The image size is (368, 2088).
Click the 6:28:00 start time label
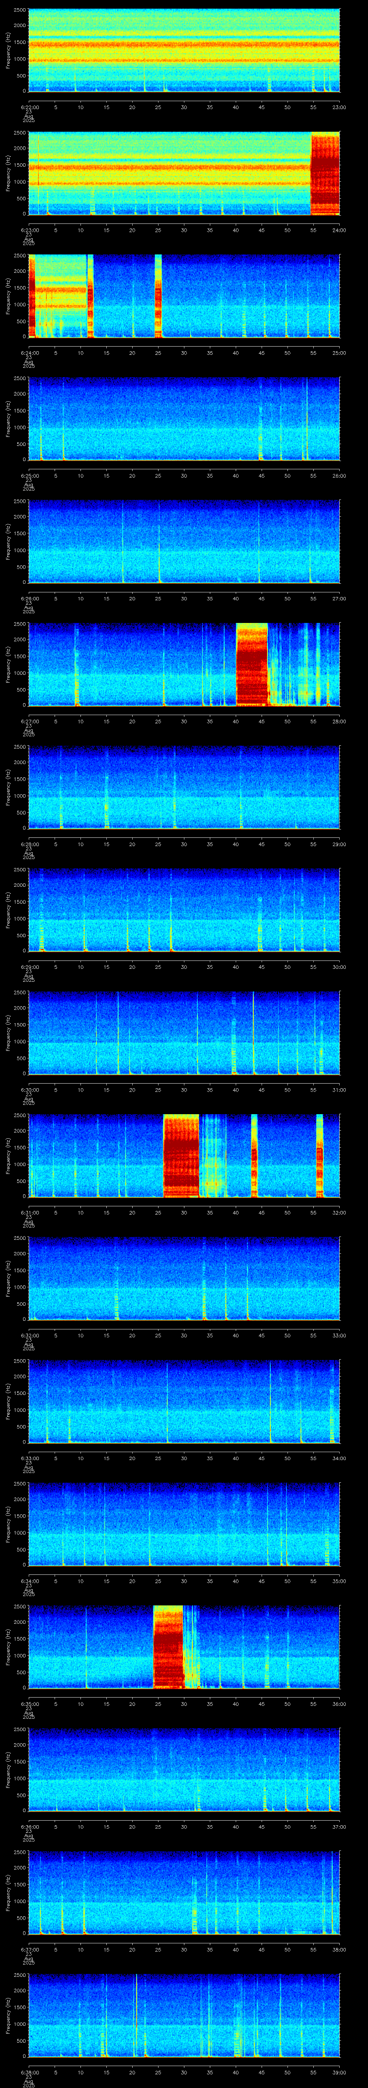pyautogui.click(x=29, y=844)
